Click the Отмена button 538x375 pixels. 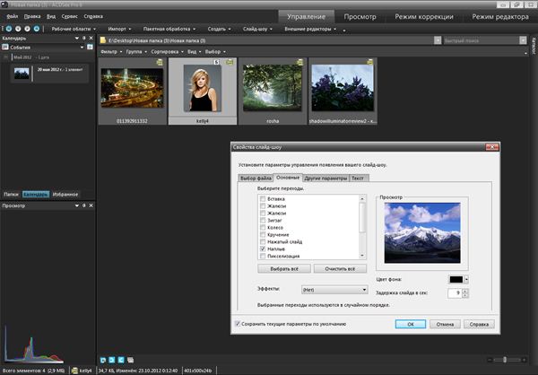tap(443, 324)
